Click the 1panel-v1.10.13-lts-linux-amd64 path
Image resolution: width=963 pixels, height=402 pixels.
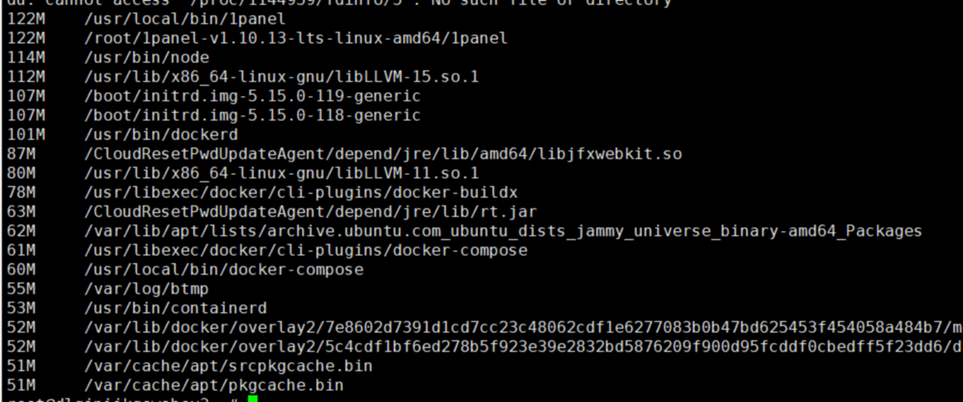pos(296,38)
